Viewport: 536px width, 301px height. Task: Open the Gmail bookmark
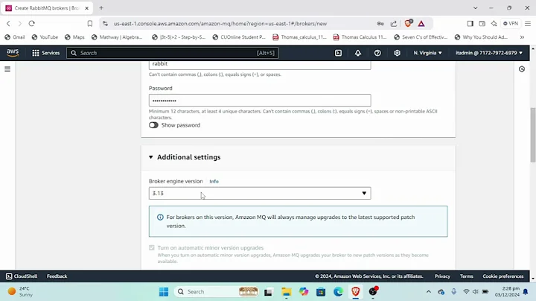click(x=15, y=37)
